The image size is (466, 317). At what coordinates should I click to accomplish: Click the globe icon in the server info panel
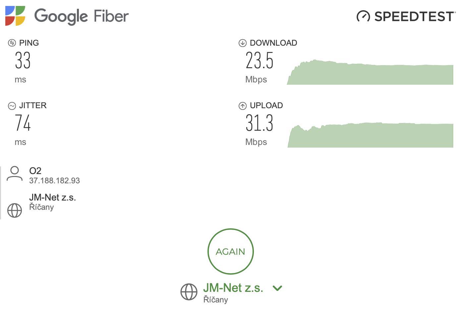click(15, 210)
